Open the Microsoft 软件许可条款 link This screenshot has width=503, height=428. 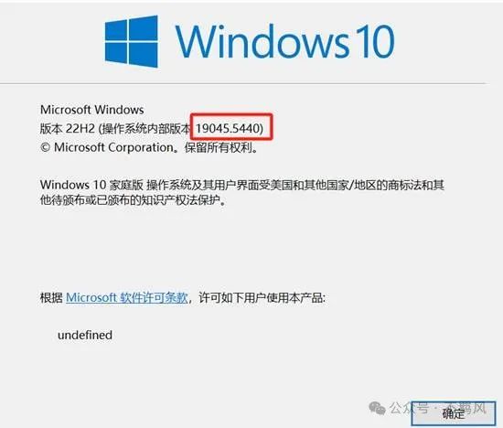click(127, 297)
